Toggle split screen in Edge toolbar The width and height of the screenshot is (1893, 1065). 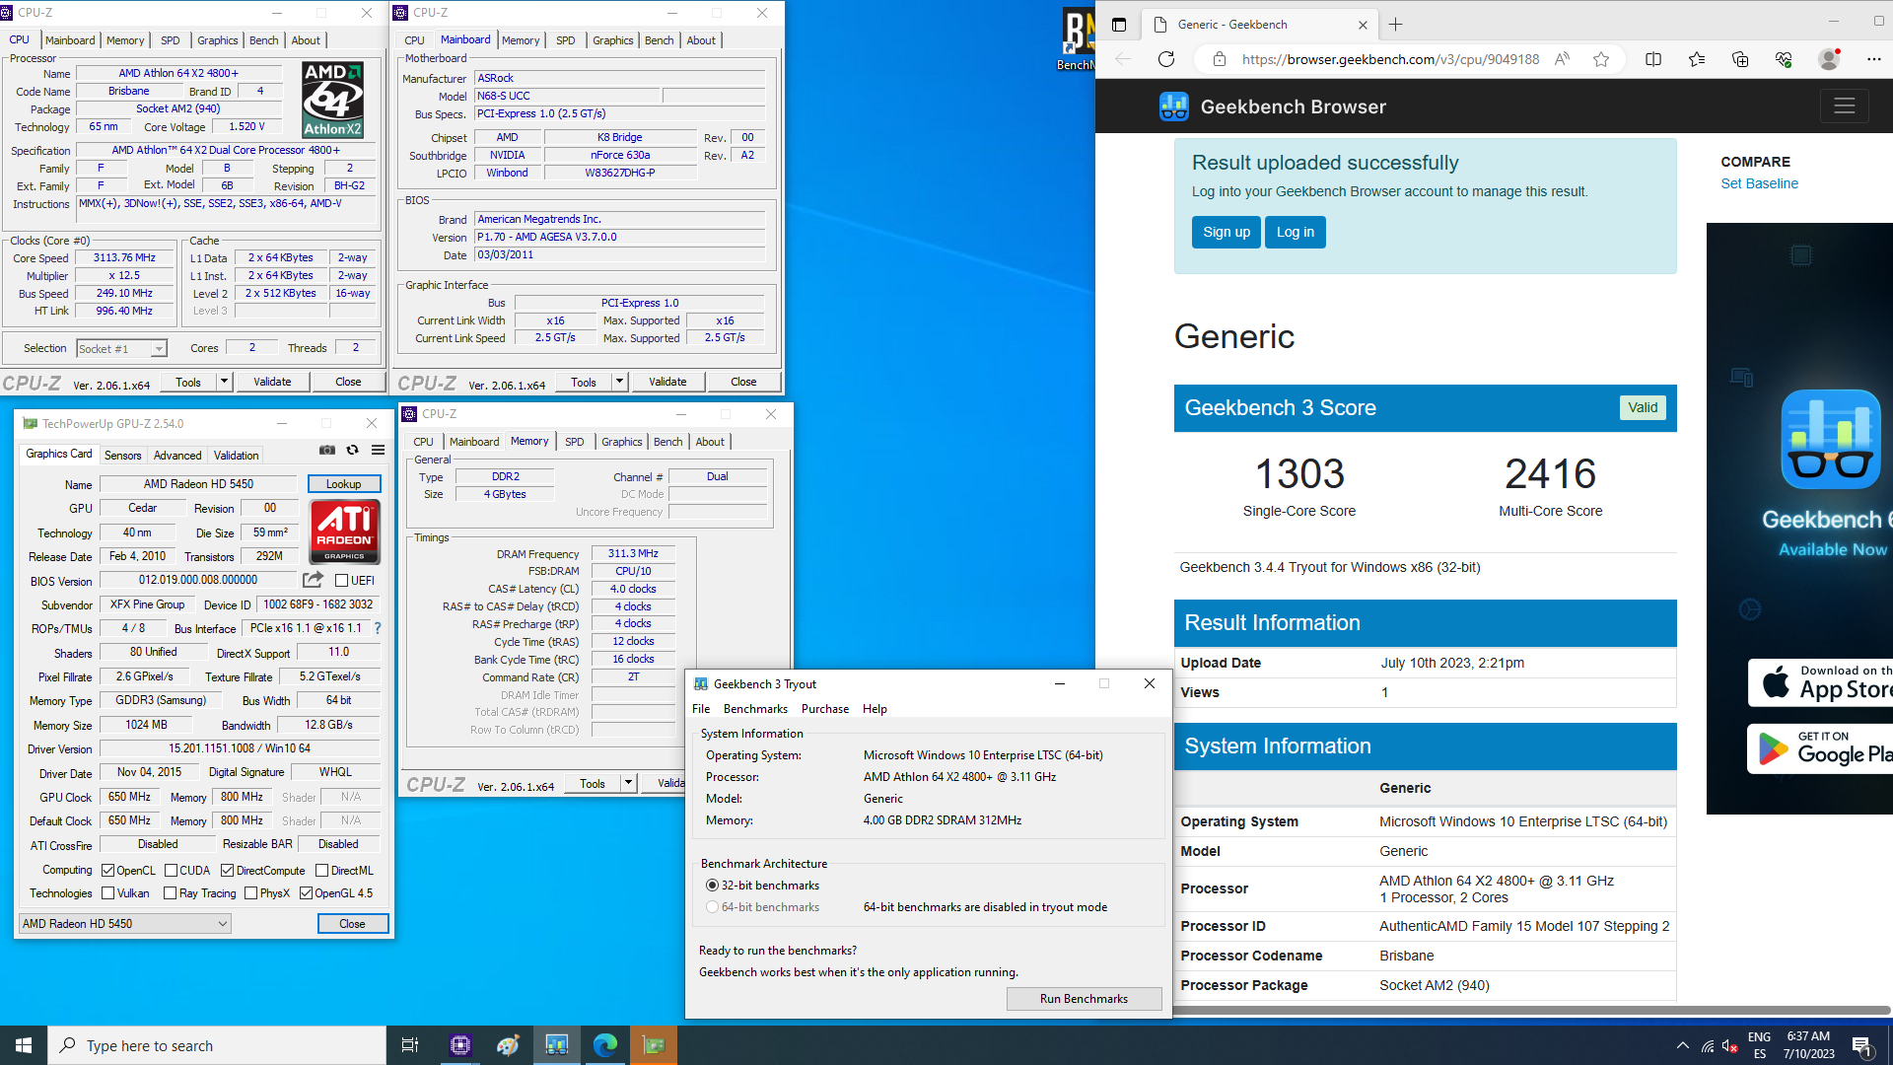[1653, 59]
